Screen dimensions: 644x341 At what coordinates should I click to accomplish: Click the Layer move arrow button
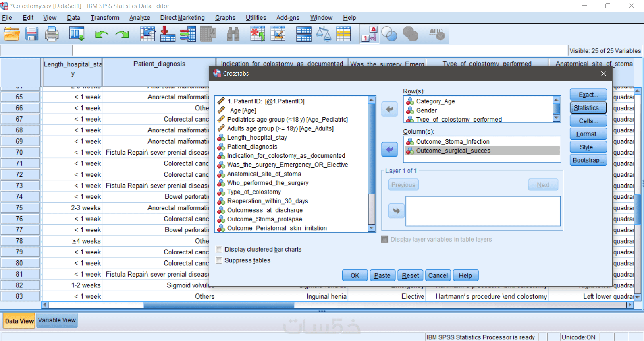coord(397,211)
